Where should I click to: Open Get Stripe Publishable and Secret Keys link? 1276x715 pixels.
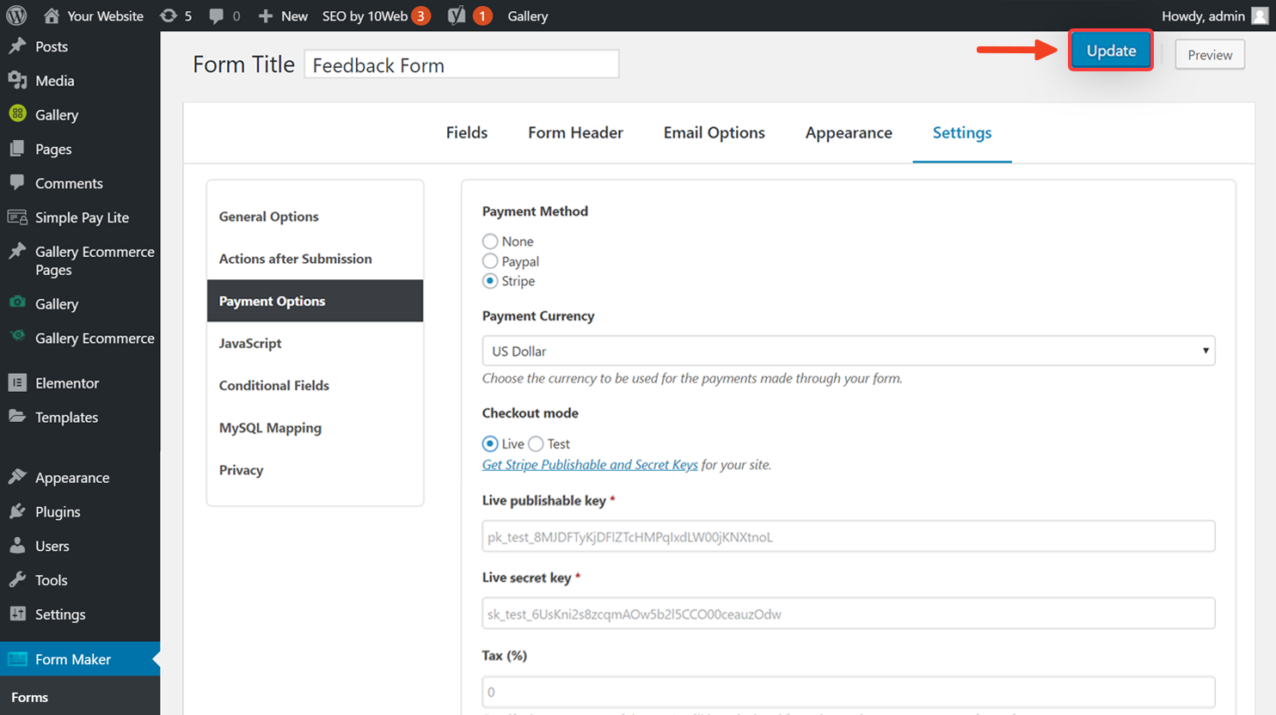click(590, 465)
